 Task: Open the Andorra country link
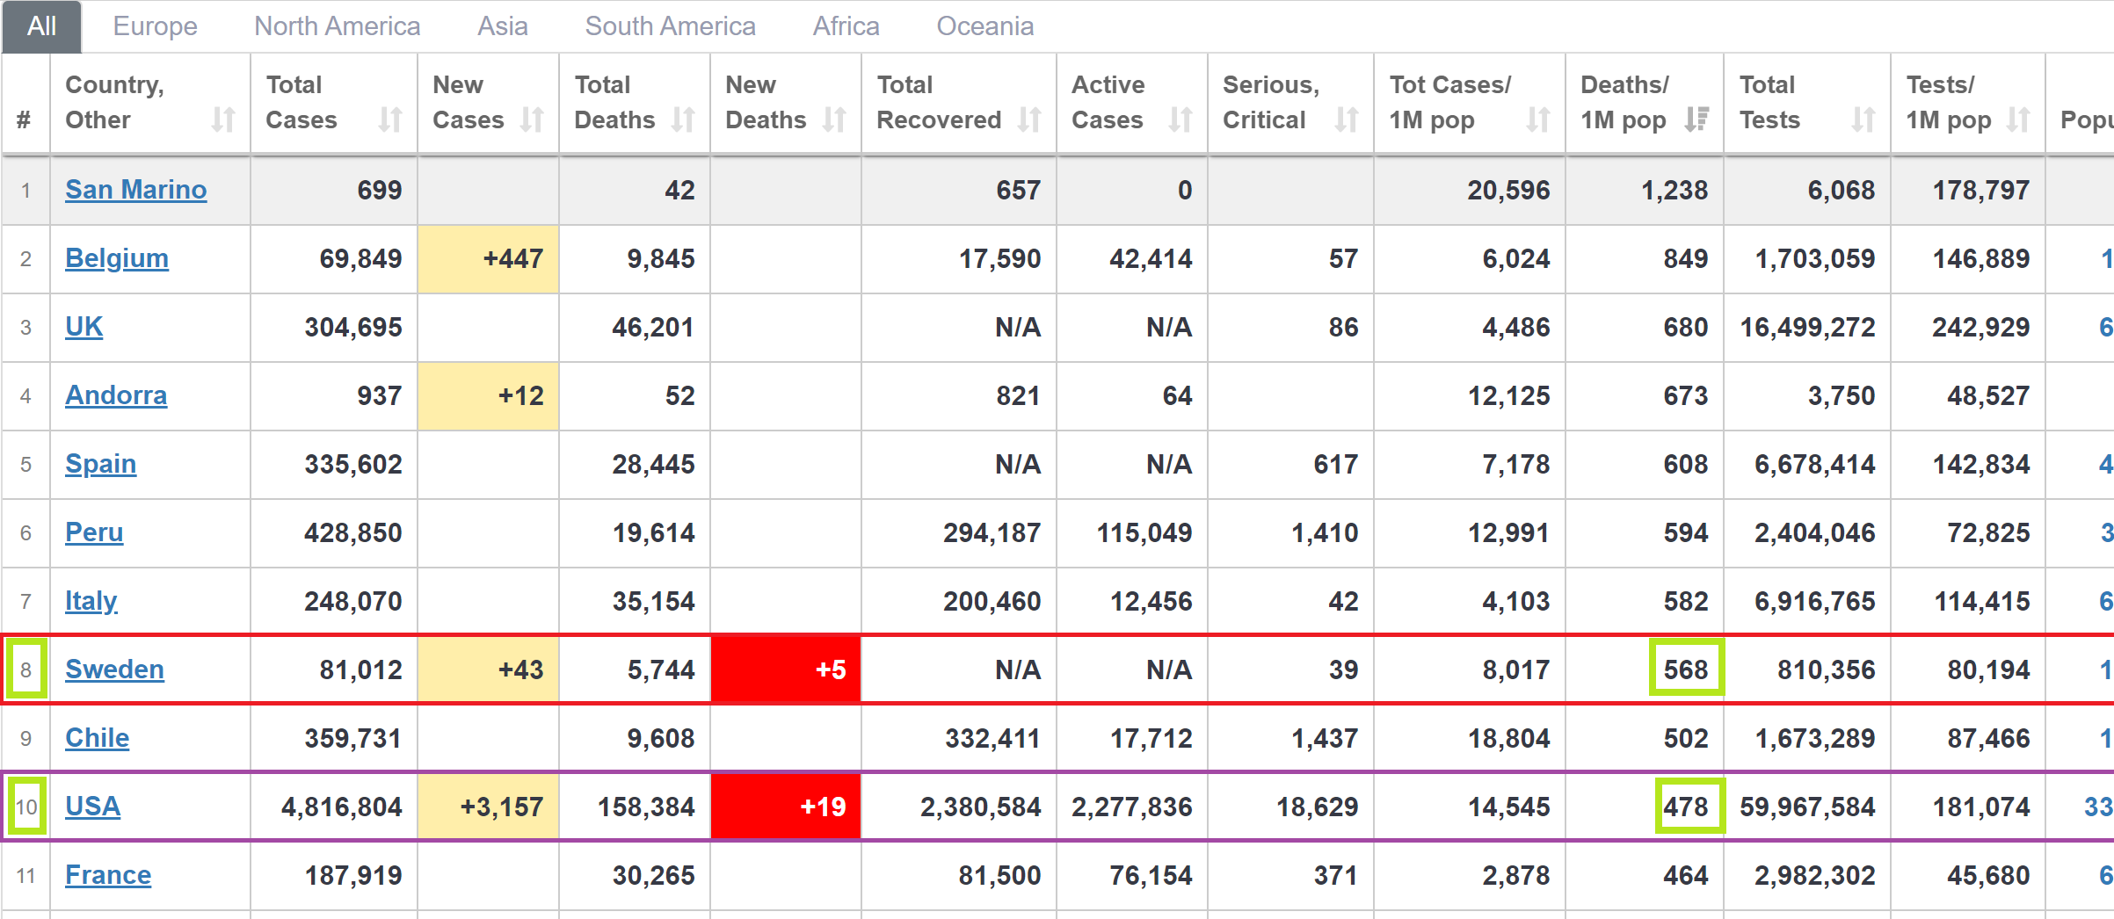click(x=116, y=395)
